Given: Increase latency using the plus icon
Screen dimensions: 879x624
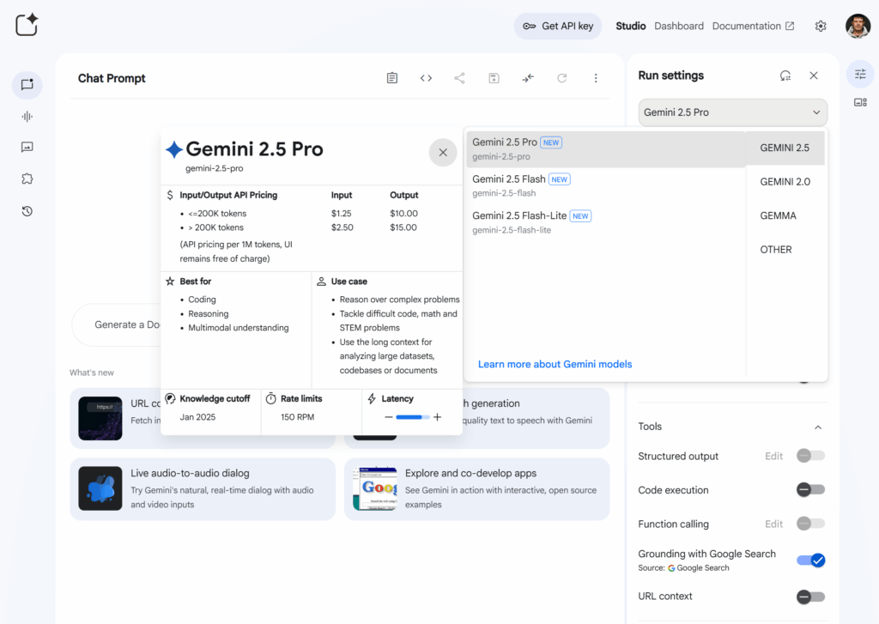Looking at the screenshot, I should click(x=437, y=417).
